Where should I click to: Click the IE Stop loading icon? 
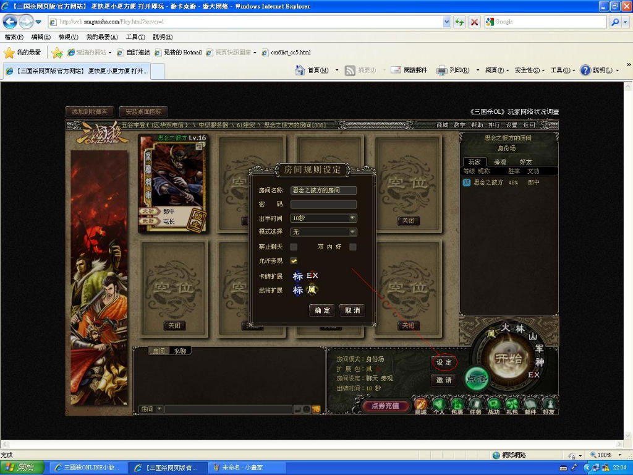[x=474, y=22]
